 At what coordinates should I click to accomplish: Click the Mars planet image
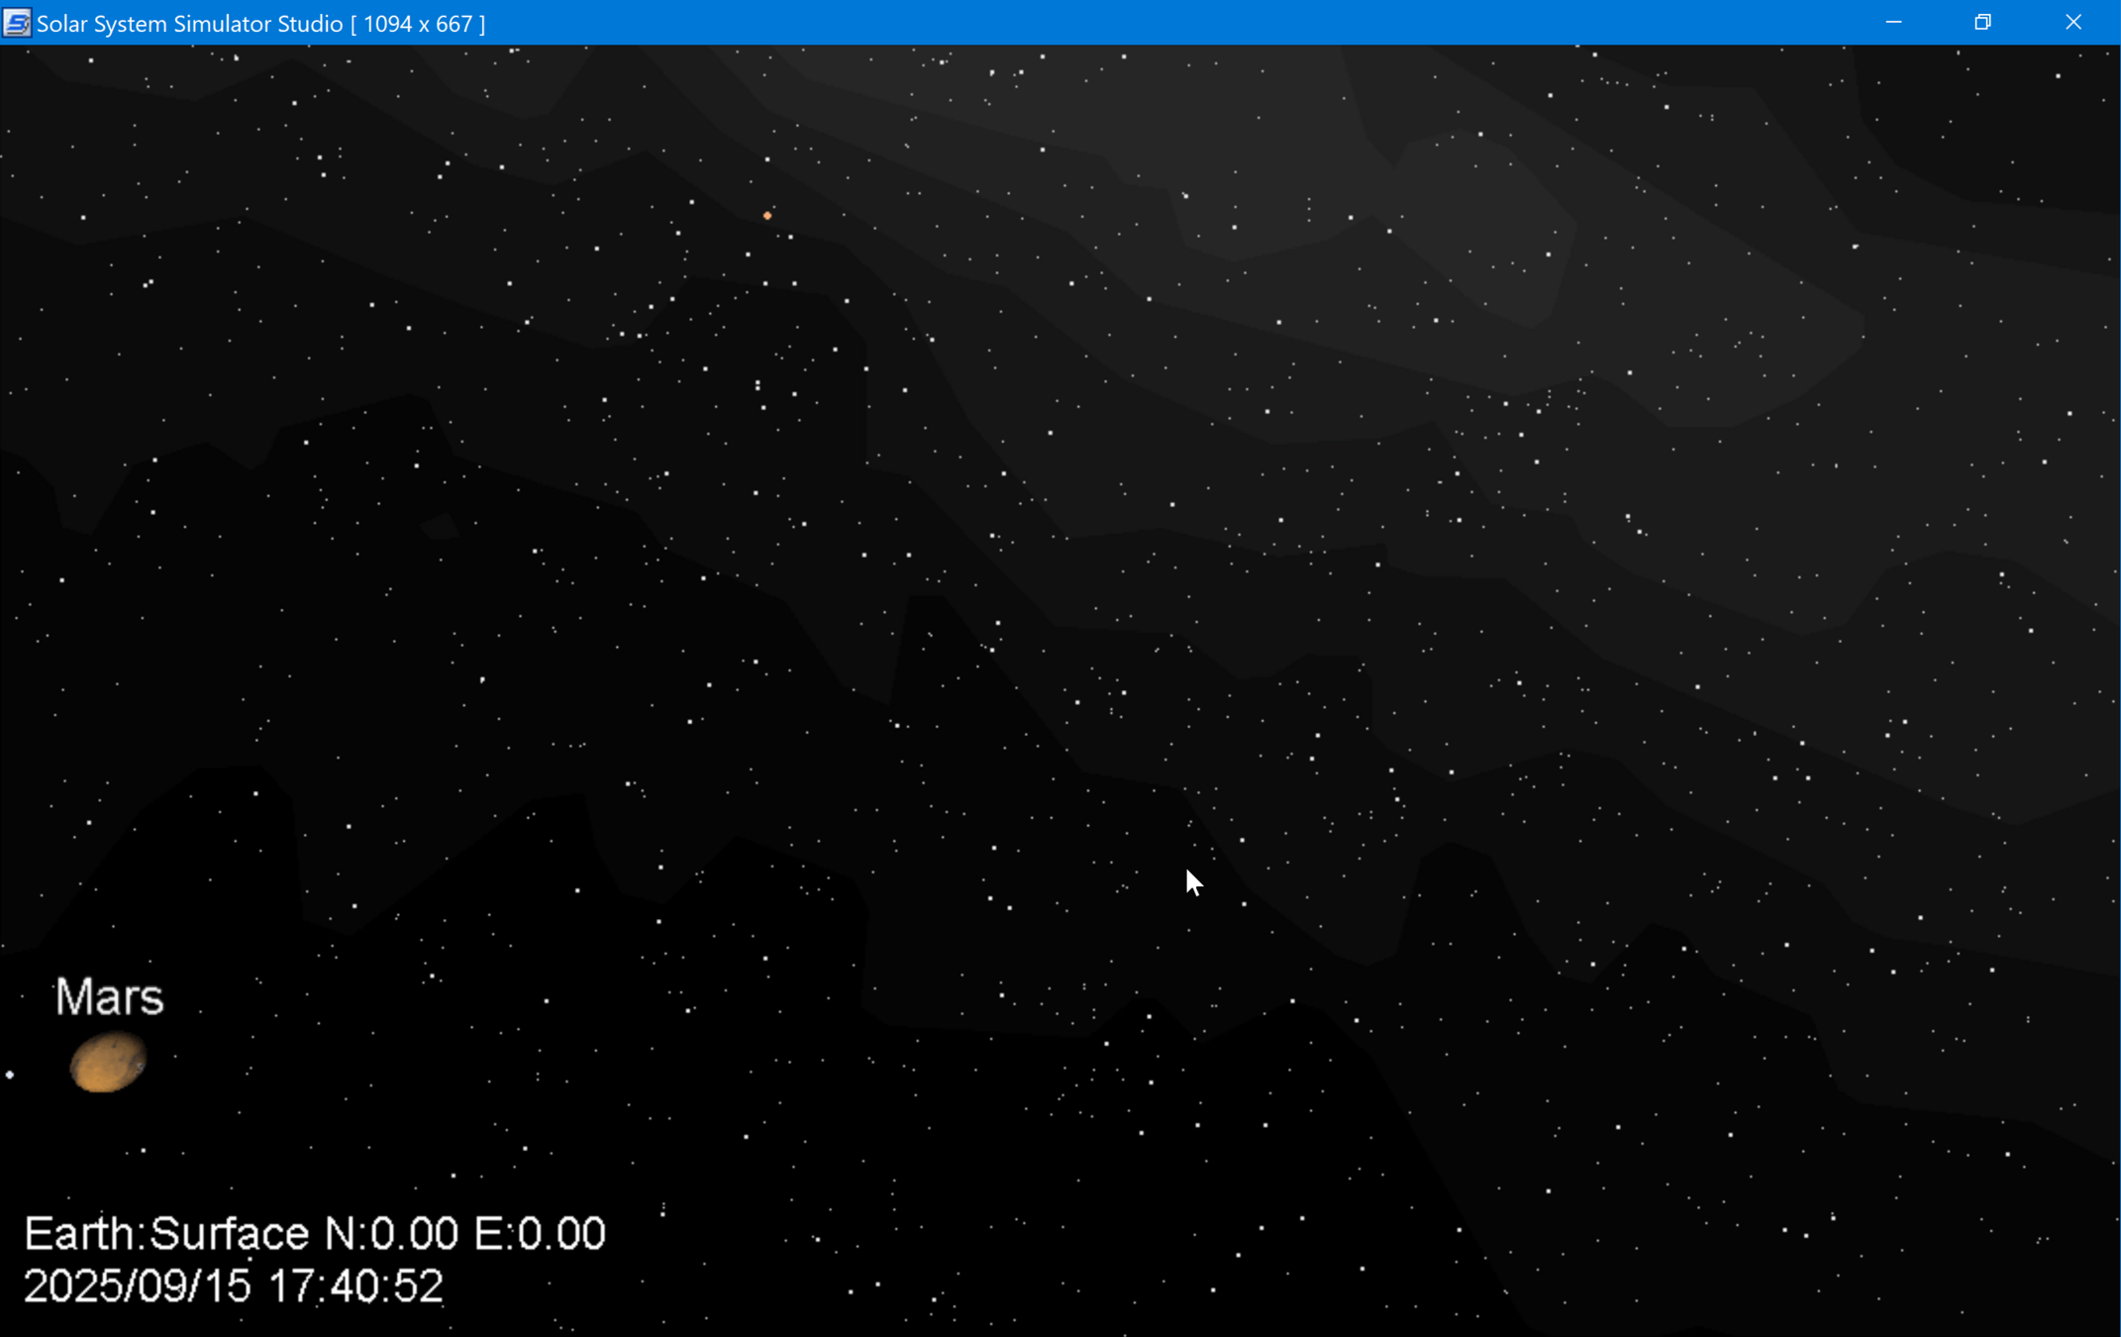pyautogui.click(x=108, y=1063)
